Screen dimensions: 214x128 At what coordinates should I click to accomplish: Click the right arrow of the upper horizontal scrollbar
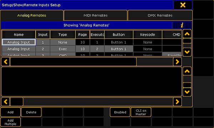(x=177, y=62)
